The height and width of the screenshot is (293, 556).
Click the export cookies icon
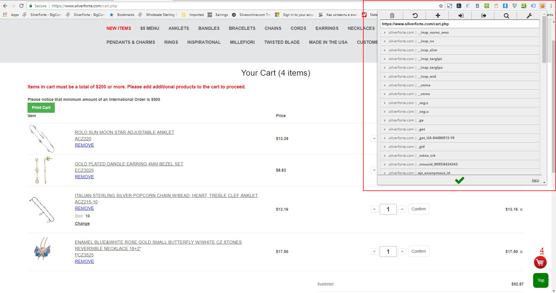pyautogui.click(x=484, y=16)
